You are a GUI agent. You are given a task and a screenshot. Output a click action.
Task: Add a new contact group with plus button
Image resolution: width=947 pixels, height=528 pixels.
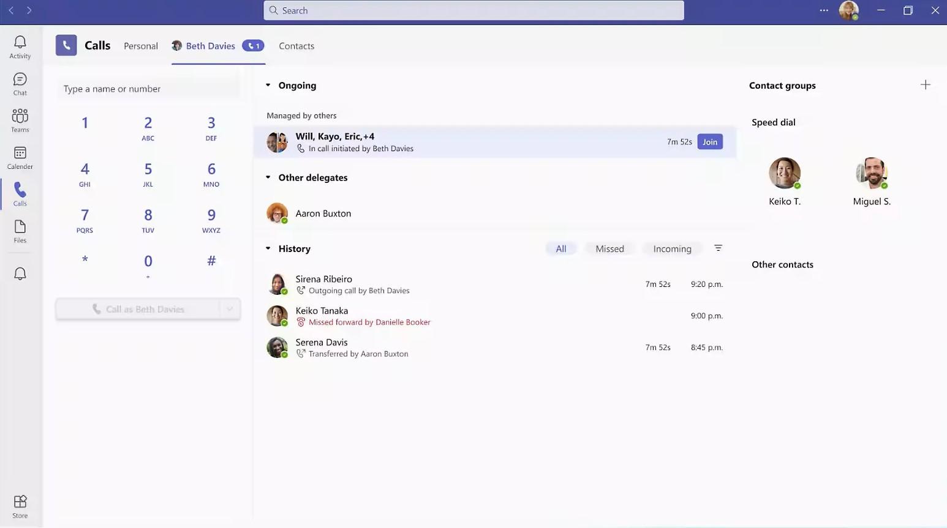click(x=925, y=84)
